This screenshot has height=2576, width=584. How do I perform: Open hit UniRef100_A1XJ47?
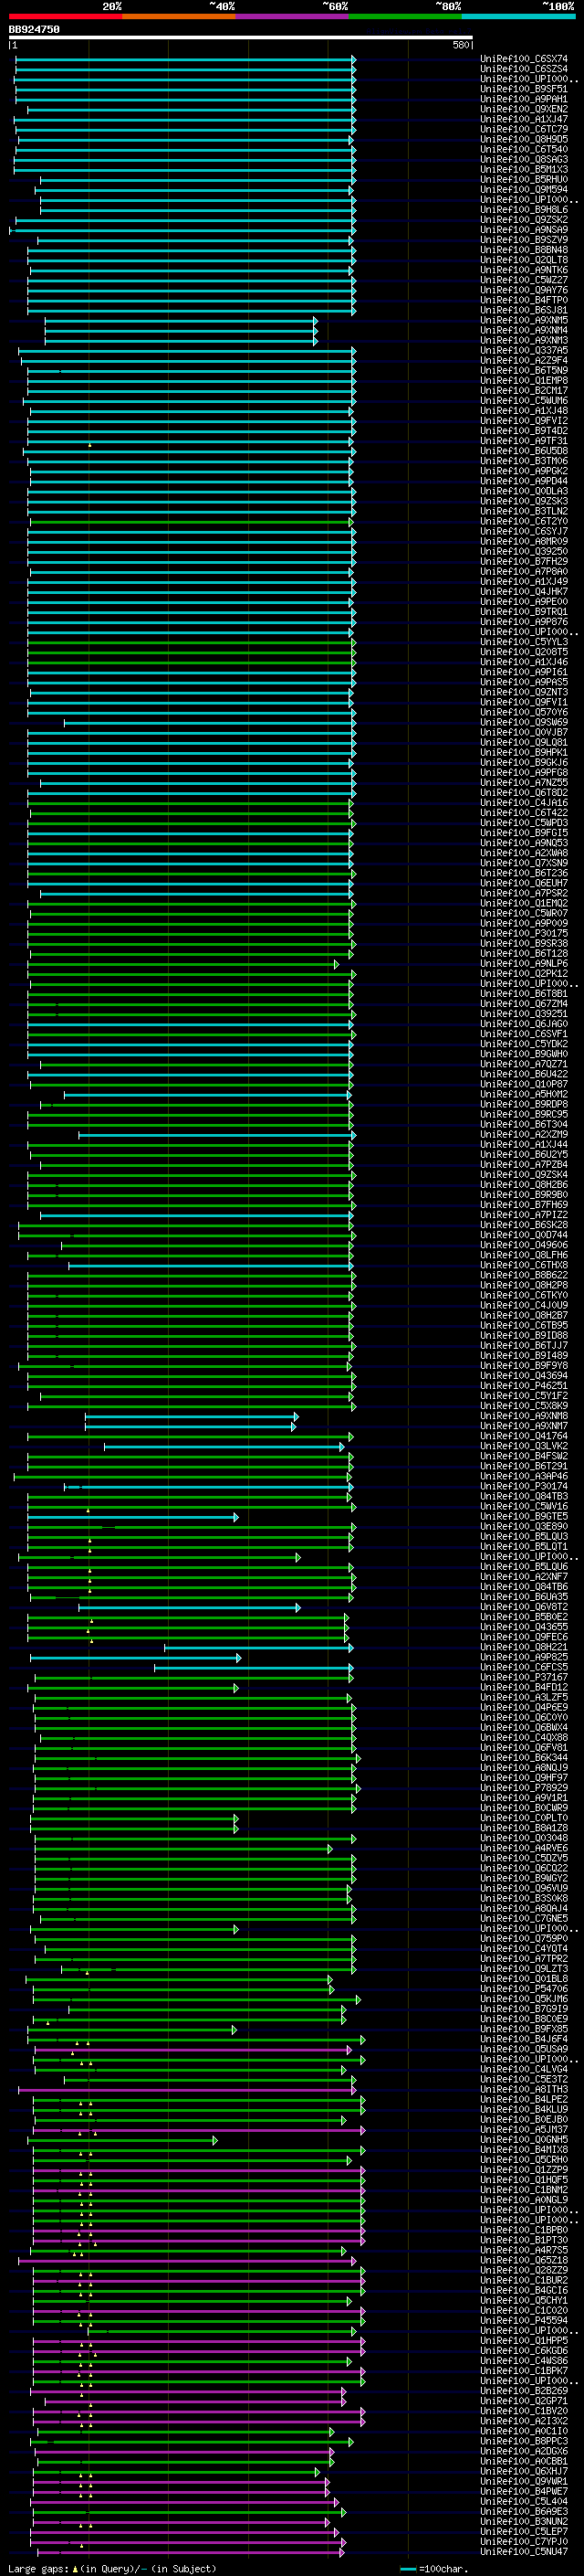click(524, 119)
